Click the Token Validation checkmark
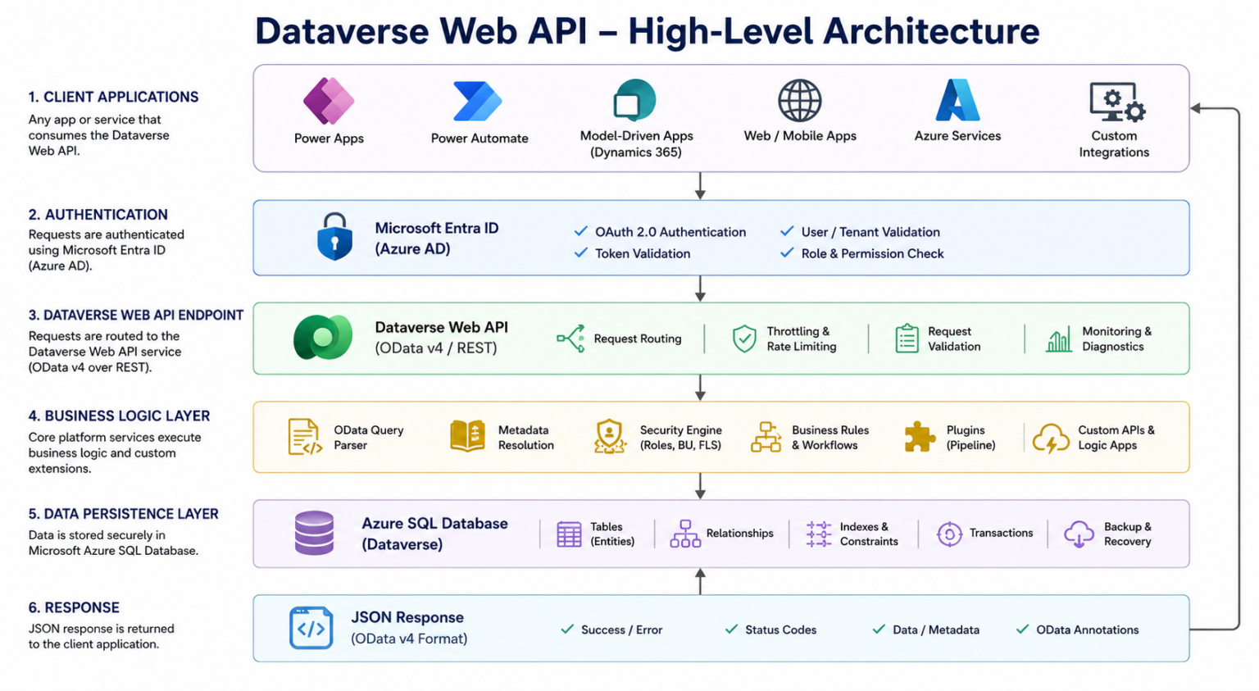 point(581,252)
